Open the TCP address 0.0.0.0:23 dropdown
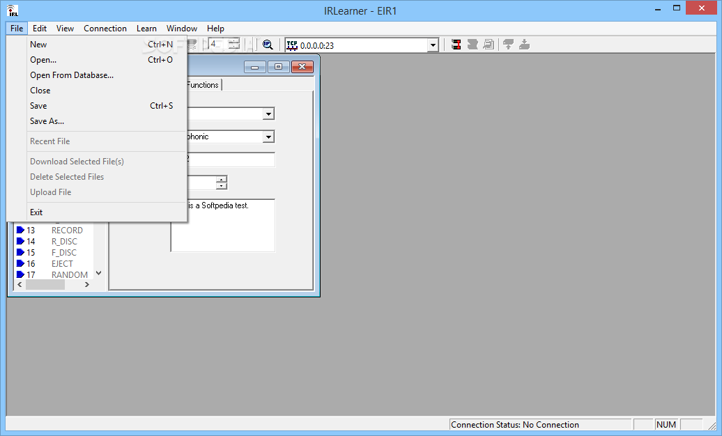 click(432, 45)
